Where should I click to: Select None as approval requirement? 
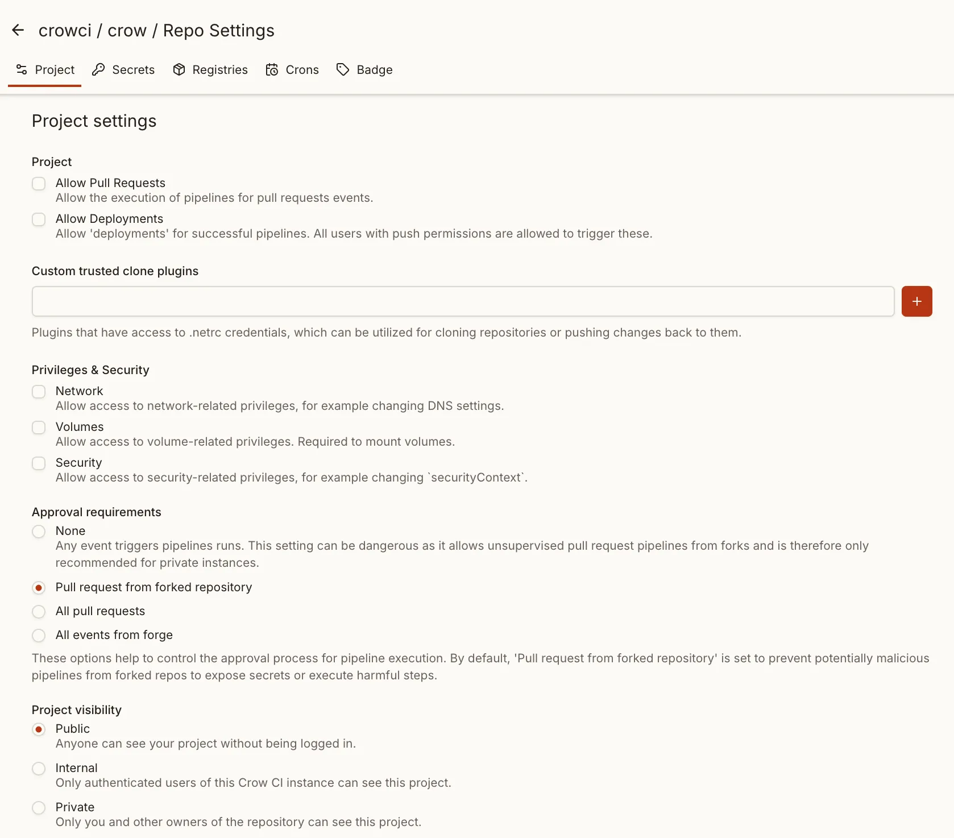pyautogui.click(x=38, y=531)
